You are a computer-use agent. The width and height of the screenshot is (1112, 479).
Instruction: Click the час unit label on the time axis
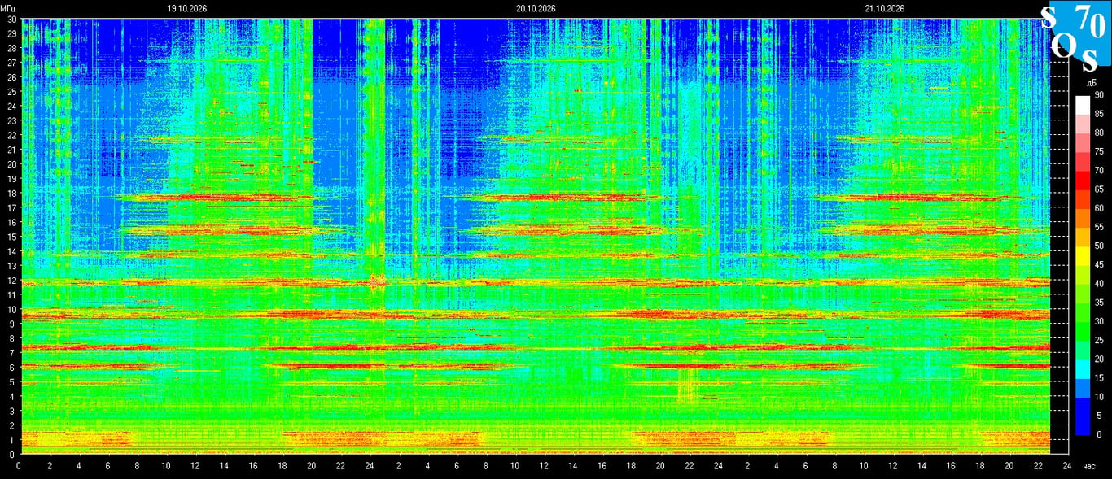(1090, 467)
